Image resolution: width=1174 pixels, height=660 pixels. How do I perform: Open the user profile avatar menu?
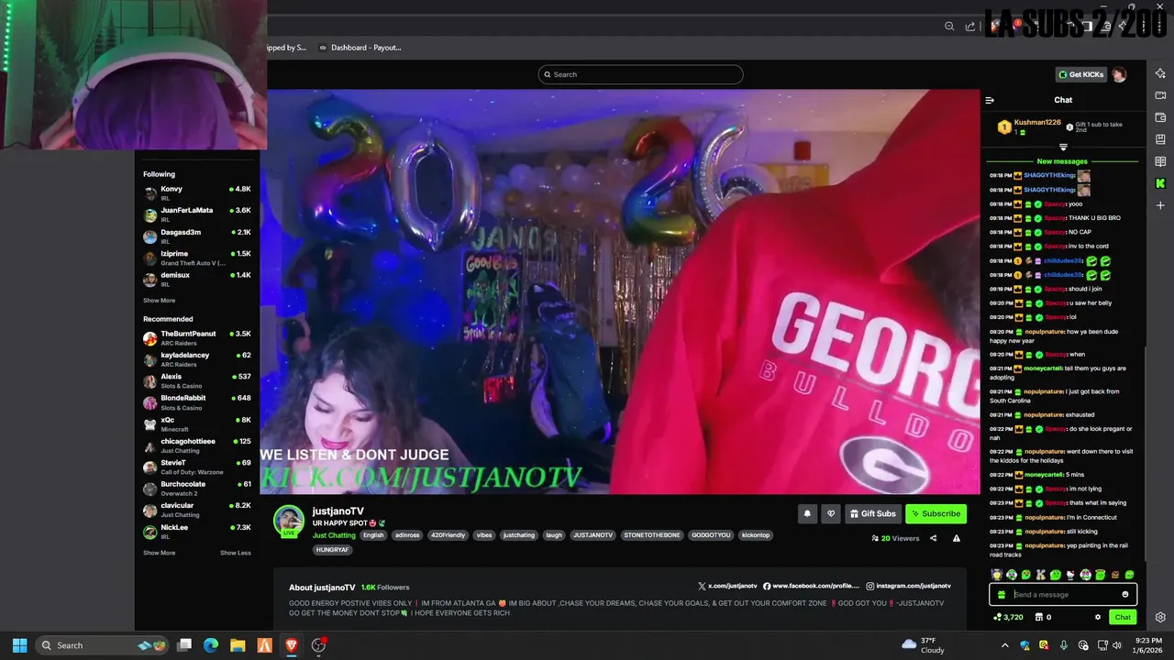1119,74
